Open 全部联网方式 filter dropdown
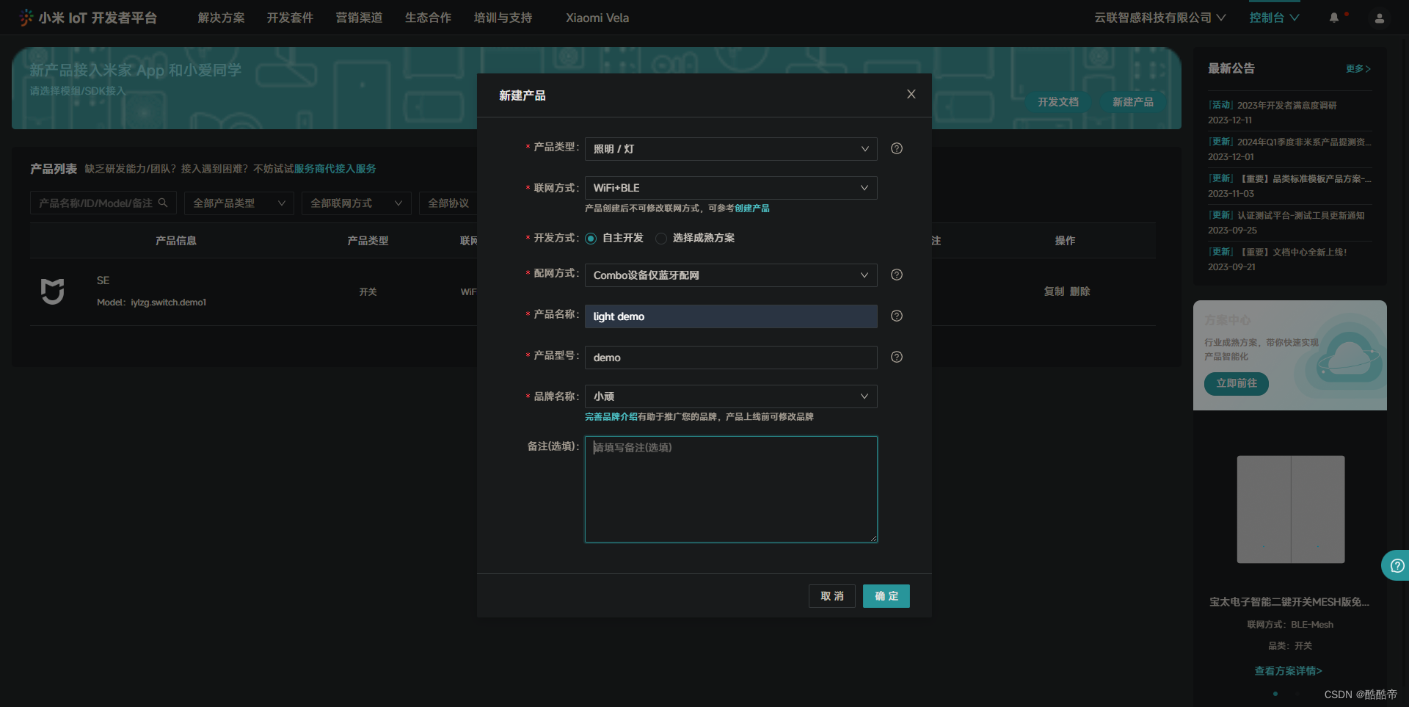The width and height of the screenshot is (1409, 707). [357, 203]
